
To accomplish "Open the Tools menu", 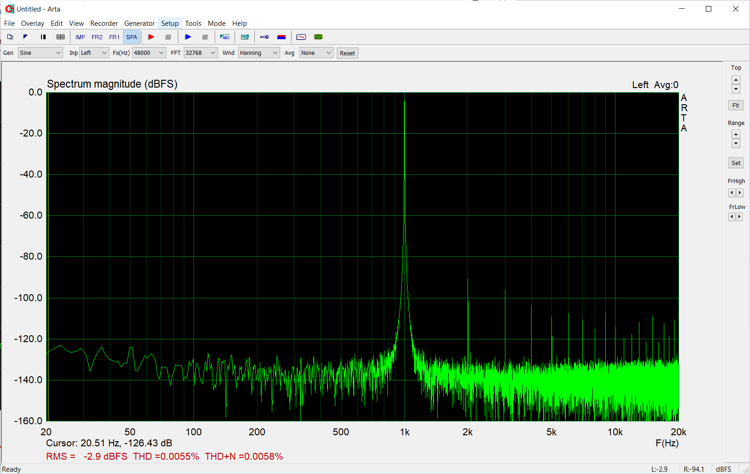I will 193,23.
